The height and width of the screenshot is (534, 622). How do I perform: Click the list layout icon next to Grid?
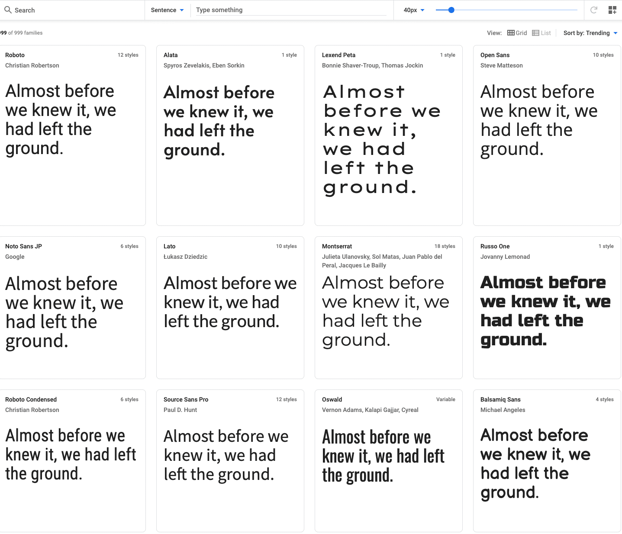click(535, 32)
